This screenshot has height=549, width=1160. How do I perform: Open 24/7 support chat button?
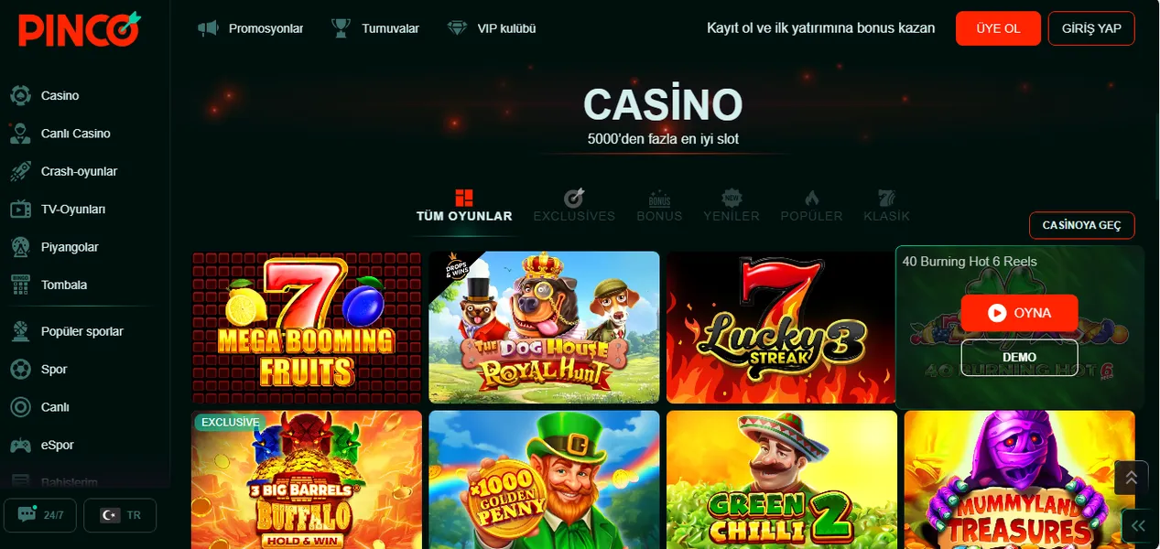[39, 515]
